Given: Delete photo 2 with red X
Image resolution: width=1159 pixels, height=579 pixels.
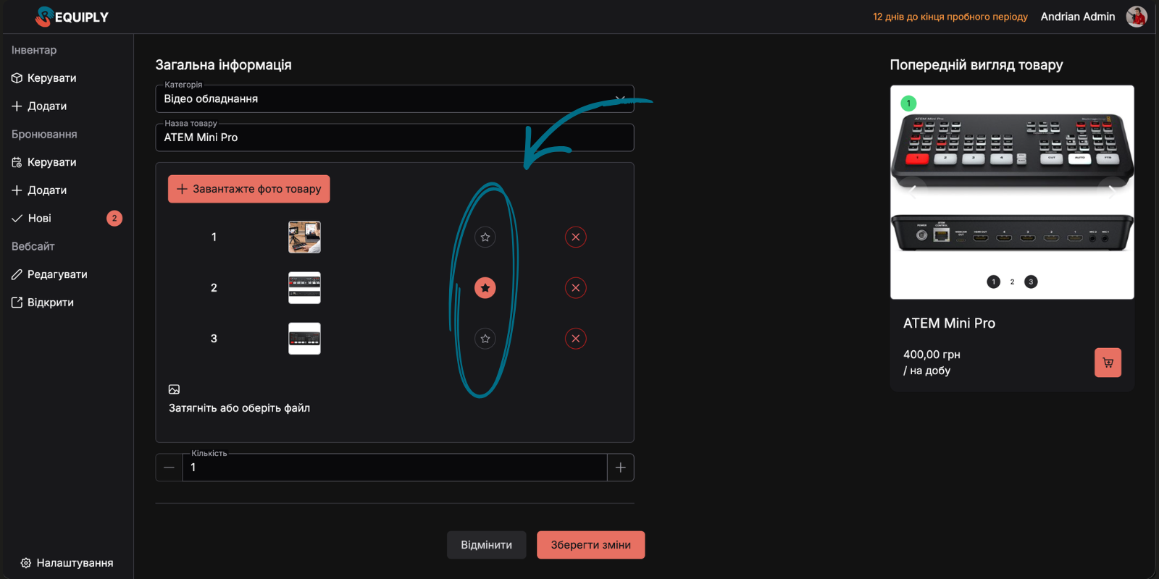Looking at the screenshot, I should click(575, 288).
